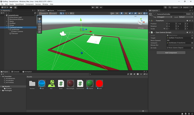Open the Layers dropdown
This screenshot has width=194, height=115.
click(x=177, y=7)
